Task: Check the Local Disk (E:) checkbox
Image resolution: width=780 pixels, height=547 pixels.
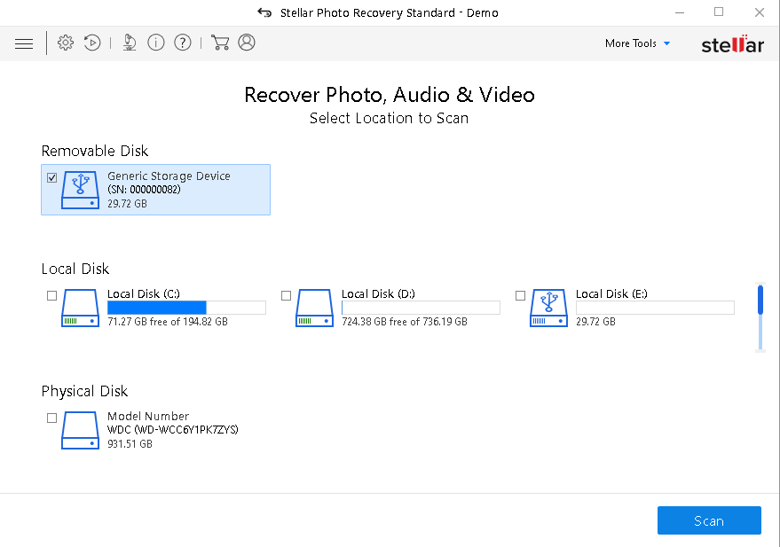Action: pos(520,295)
